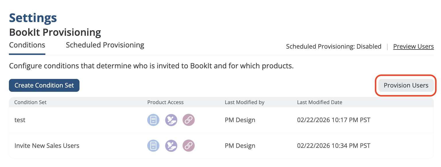The image size is (441, 167).
Task: Click the Last Modified by column header
Action: (244, 102)
